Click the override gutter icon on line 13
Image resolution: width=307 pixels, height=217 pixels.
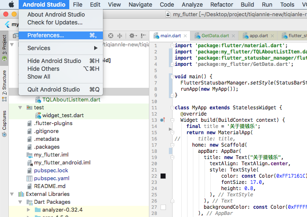[x=163, y=120]
